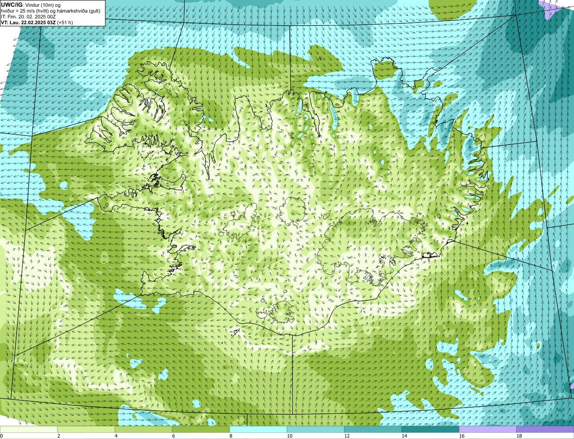The width and height of the screenshot is (574, 439).
Task: Click the scale tick label "8"
Action: pyautogui.click(x=230, y=436)
